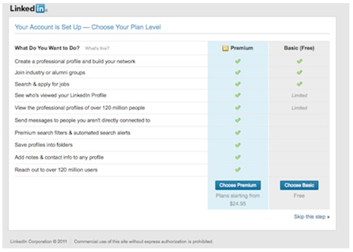Click Premium checkmark for Search & apply for jobs
353x252 pixels.
(238, 84)
